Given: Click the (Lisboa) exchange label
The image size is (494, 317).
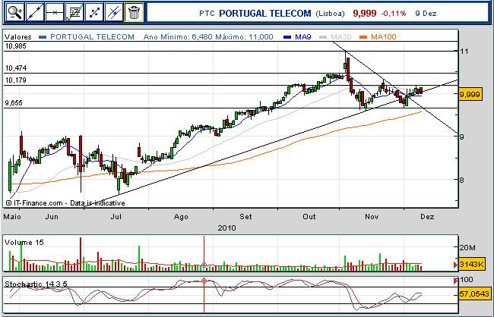Looking at the screenshot, I should coord(330,14).
